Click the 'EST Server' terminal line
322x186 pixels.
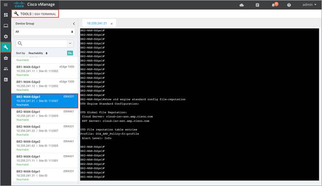tap(116, 121)
